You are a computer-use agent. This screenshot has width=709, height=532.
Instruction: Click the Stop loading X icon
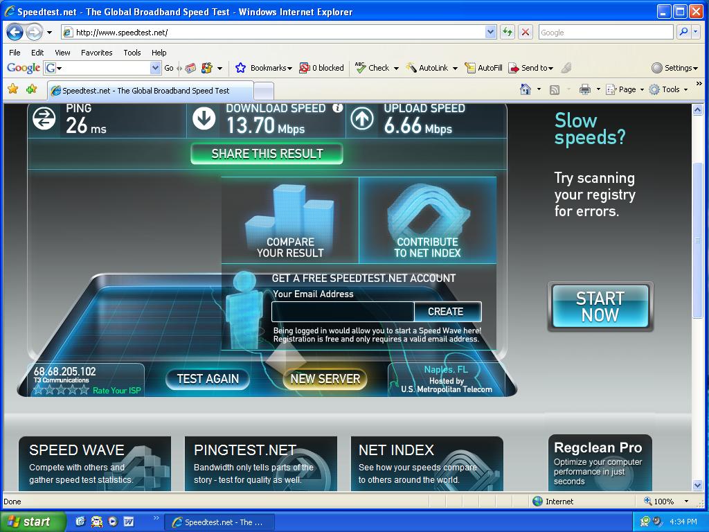[x=526, y=33]
